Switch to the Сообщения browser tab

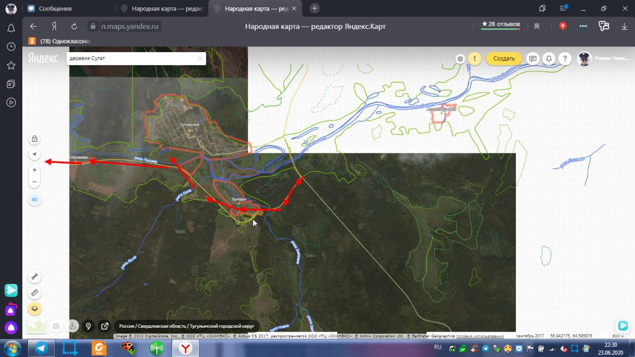68,8
